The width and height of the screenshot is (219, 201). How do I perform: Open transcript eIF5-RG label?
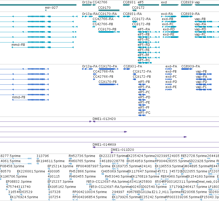pos(144,60)
